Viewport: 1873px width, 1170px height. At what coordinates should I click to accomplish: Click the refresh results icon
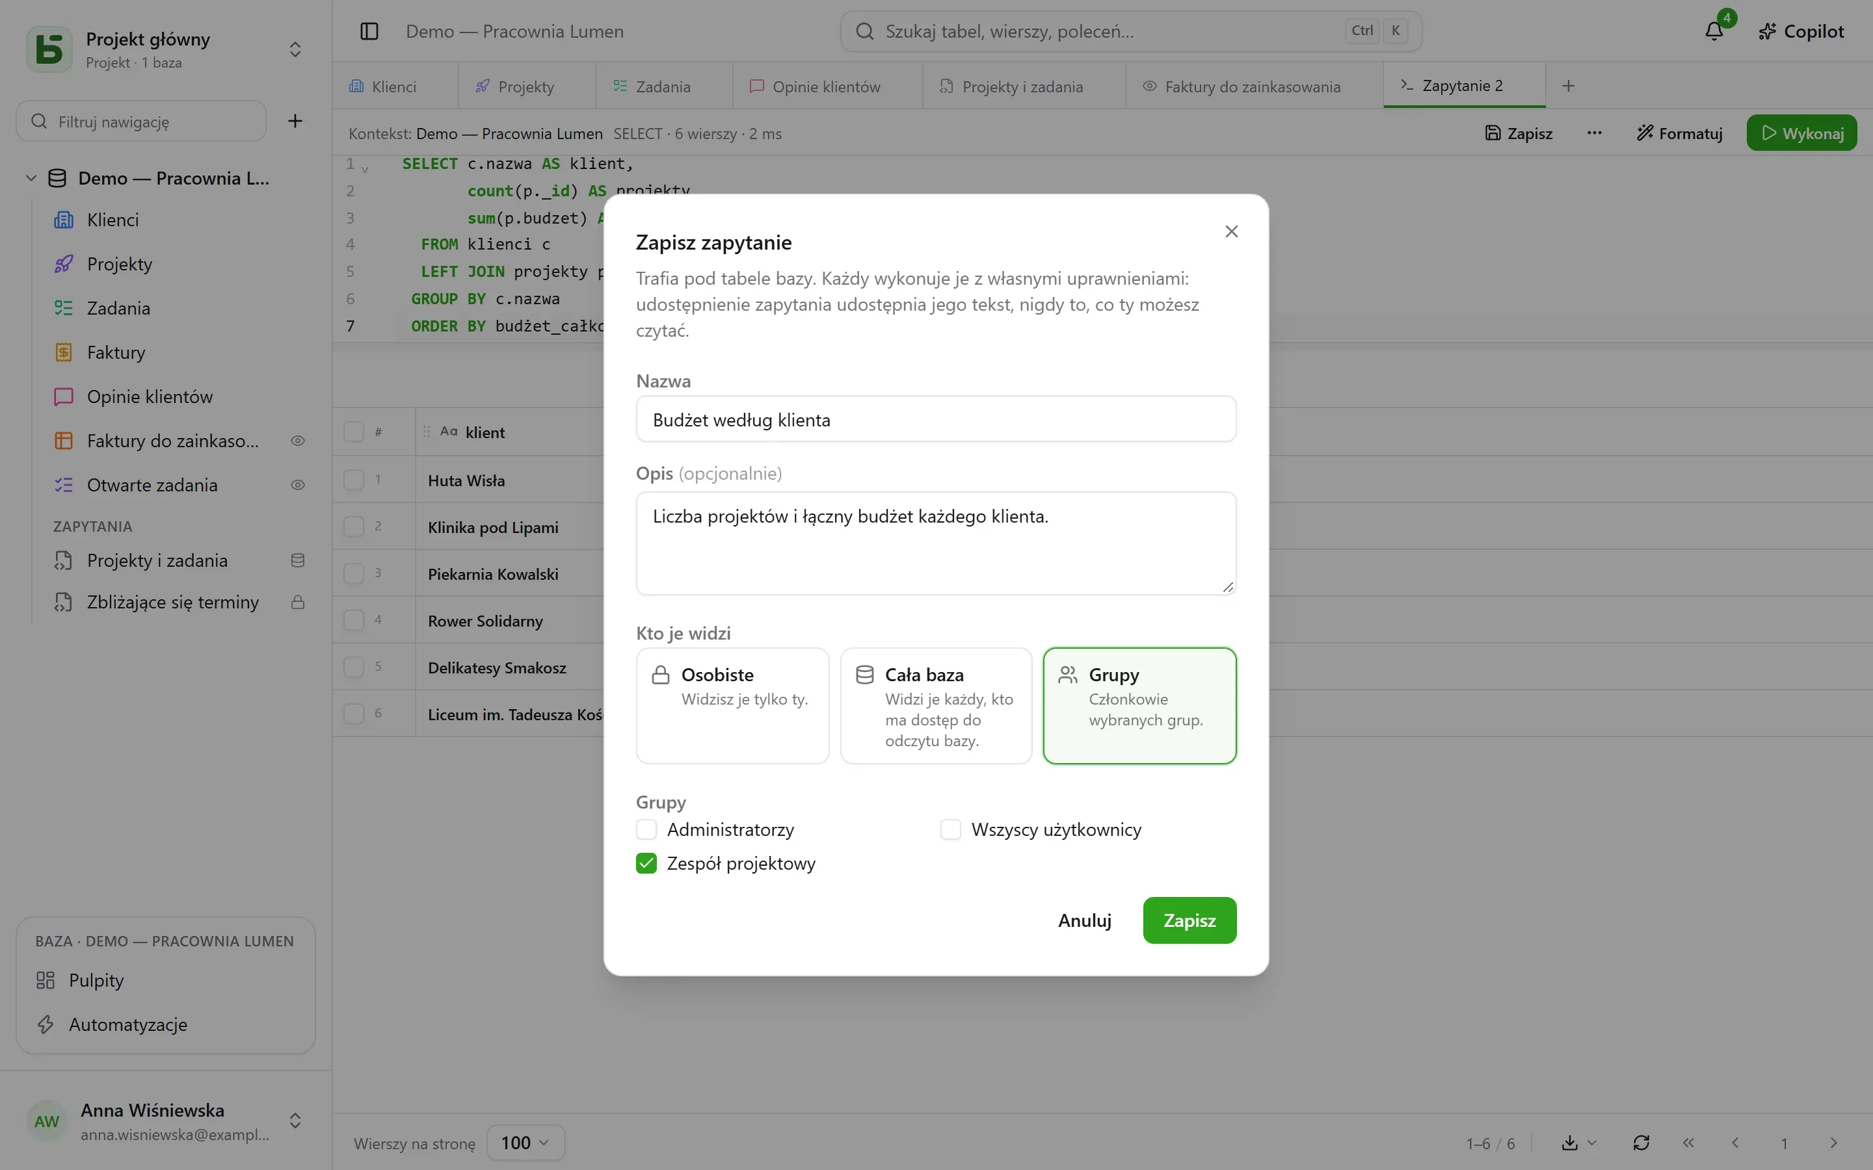click(1641, 1143)
